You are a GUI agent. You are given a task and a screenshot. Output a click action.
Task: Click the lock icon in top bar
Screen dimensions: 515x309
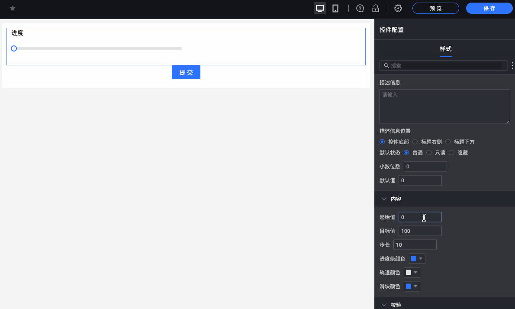coord(375,8)
